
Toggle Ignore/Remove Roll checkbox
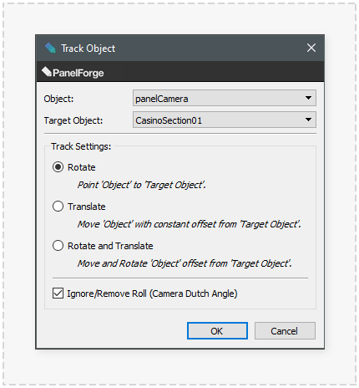(x=58, y=294)
